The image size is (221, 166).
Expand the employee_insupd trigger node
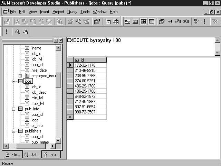pyautogui.click(x=20, y=76)
